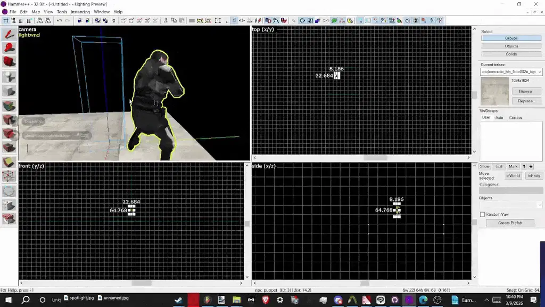545x307 pixels.
Task: Click the load window state icon
Action: (x=39, y=21)
